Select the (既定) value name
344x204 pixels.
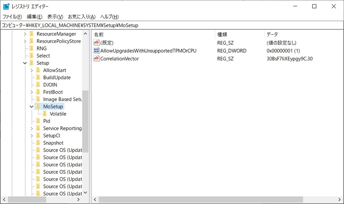tap(106, 43)
